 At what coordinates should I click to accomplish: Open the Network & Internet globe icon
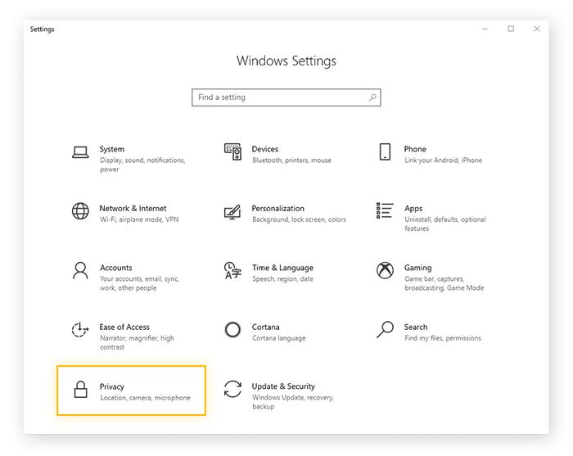(80, 211)
